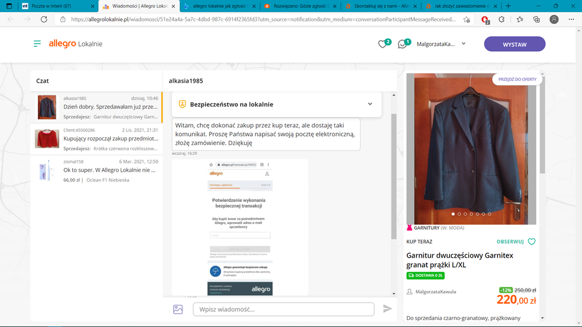Click the address bar URL
582x327 pixels.
pyautogui.click(x=263, y=19)
